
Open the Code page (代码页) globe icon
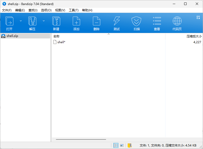[x=177, y=23]
